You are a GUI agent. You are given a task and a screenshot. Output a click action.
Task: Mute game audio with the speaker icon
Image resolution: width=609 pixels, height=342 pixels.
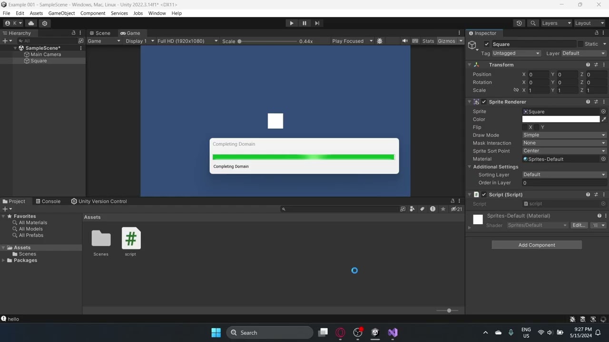(x=405, y=41)
